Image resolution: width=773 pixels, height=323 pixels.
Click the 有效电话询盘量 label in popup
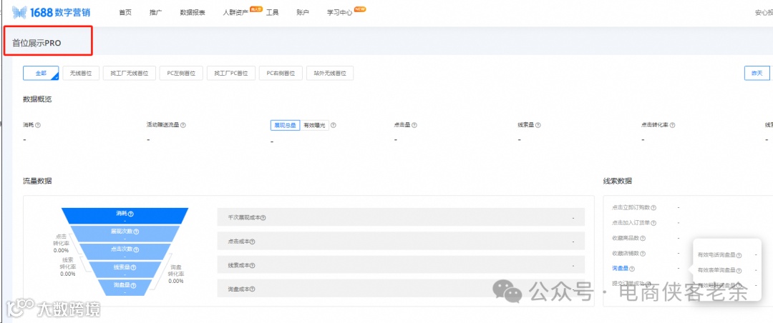pos(716,255)
